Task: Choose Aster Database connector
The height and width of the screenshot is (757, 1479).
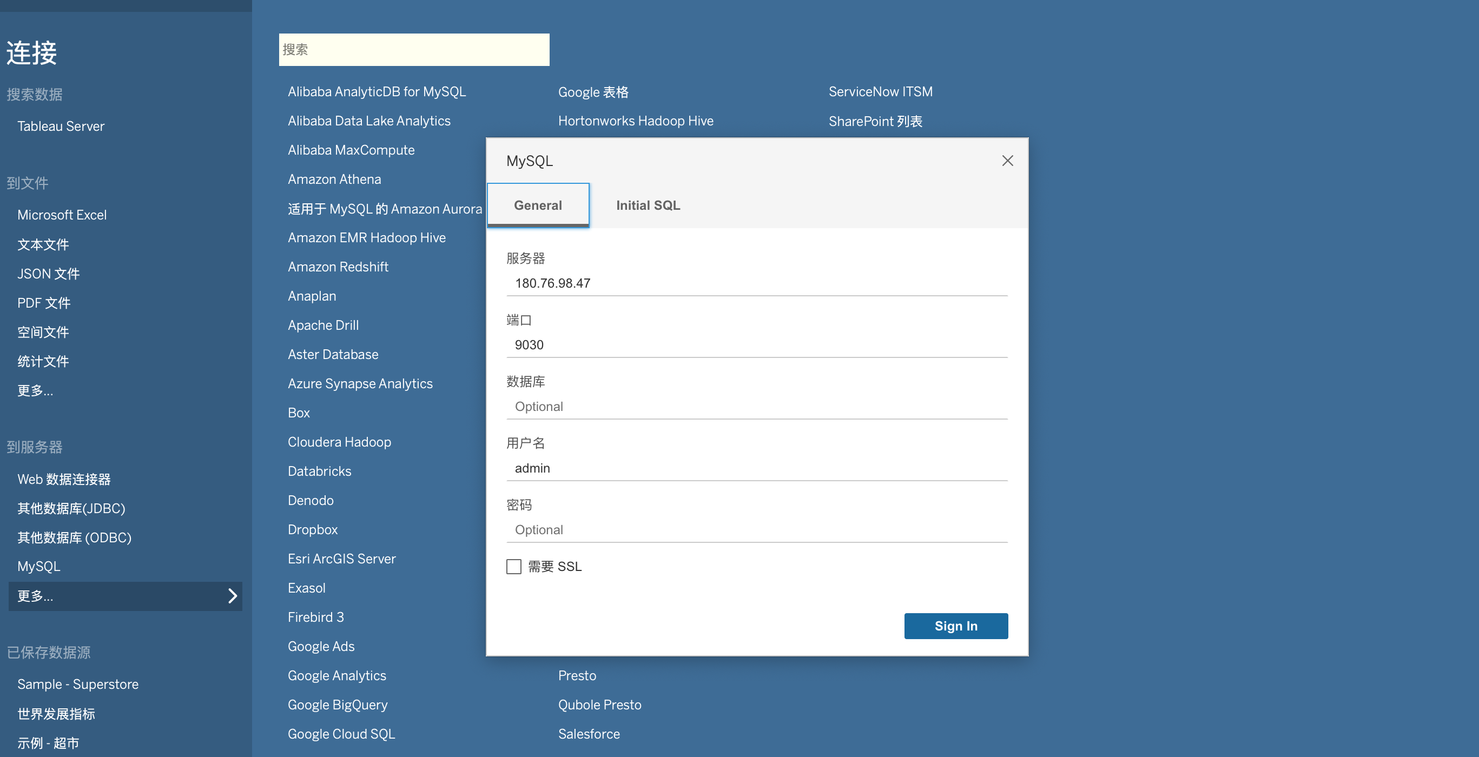Action: (x=333, y=355)
